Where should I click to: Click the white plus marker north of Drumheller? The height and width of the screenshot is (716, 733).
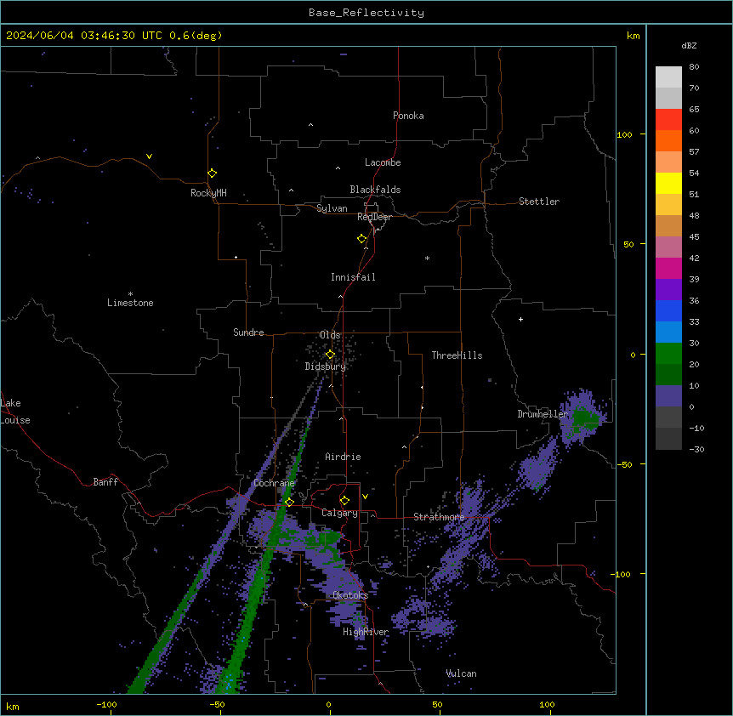click(x=520, y=319)
